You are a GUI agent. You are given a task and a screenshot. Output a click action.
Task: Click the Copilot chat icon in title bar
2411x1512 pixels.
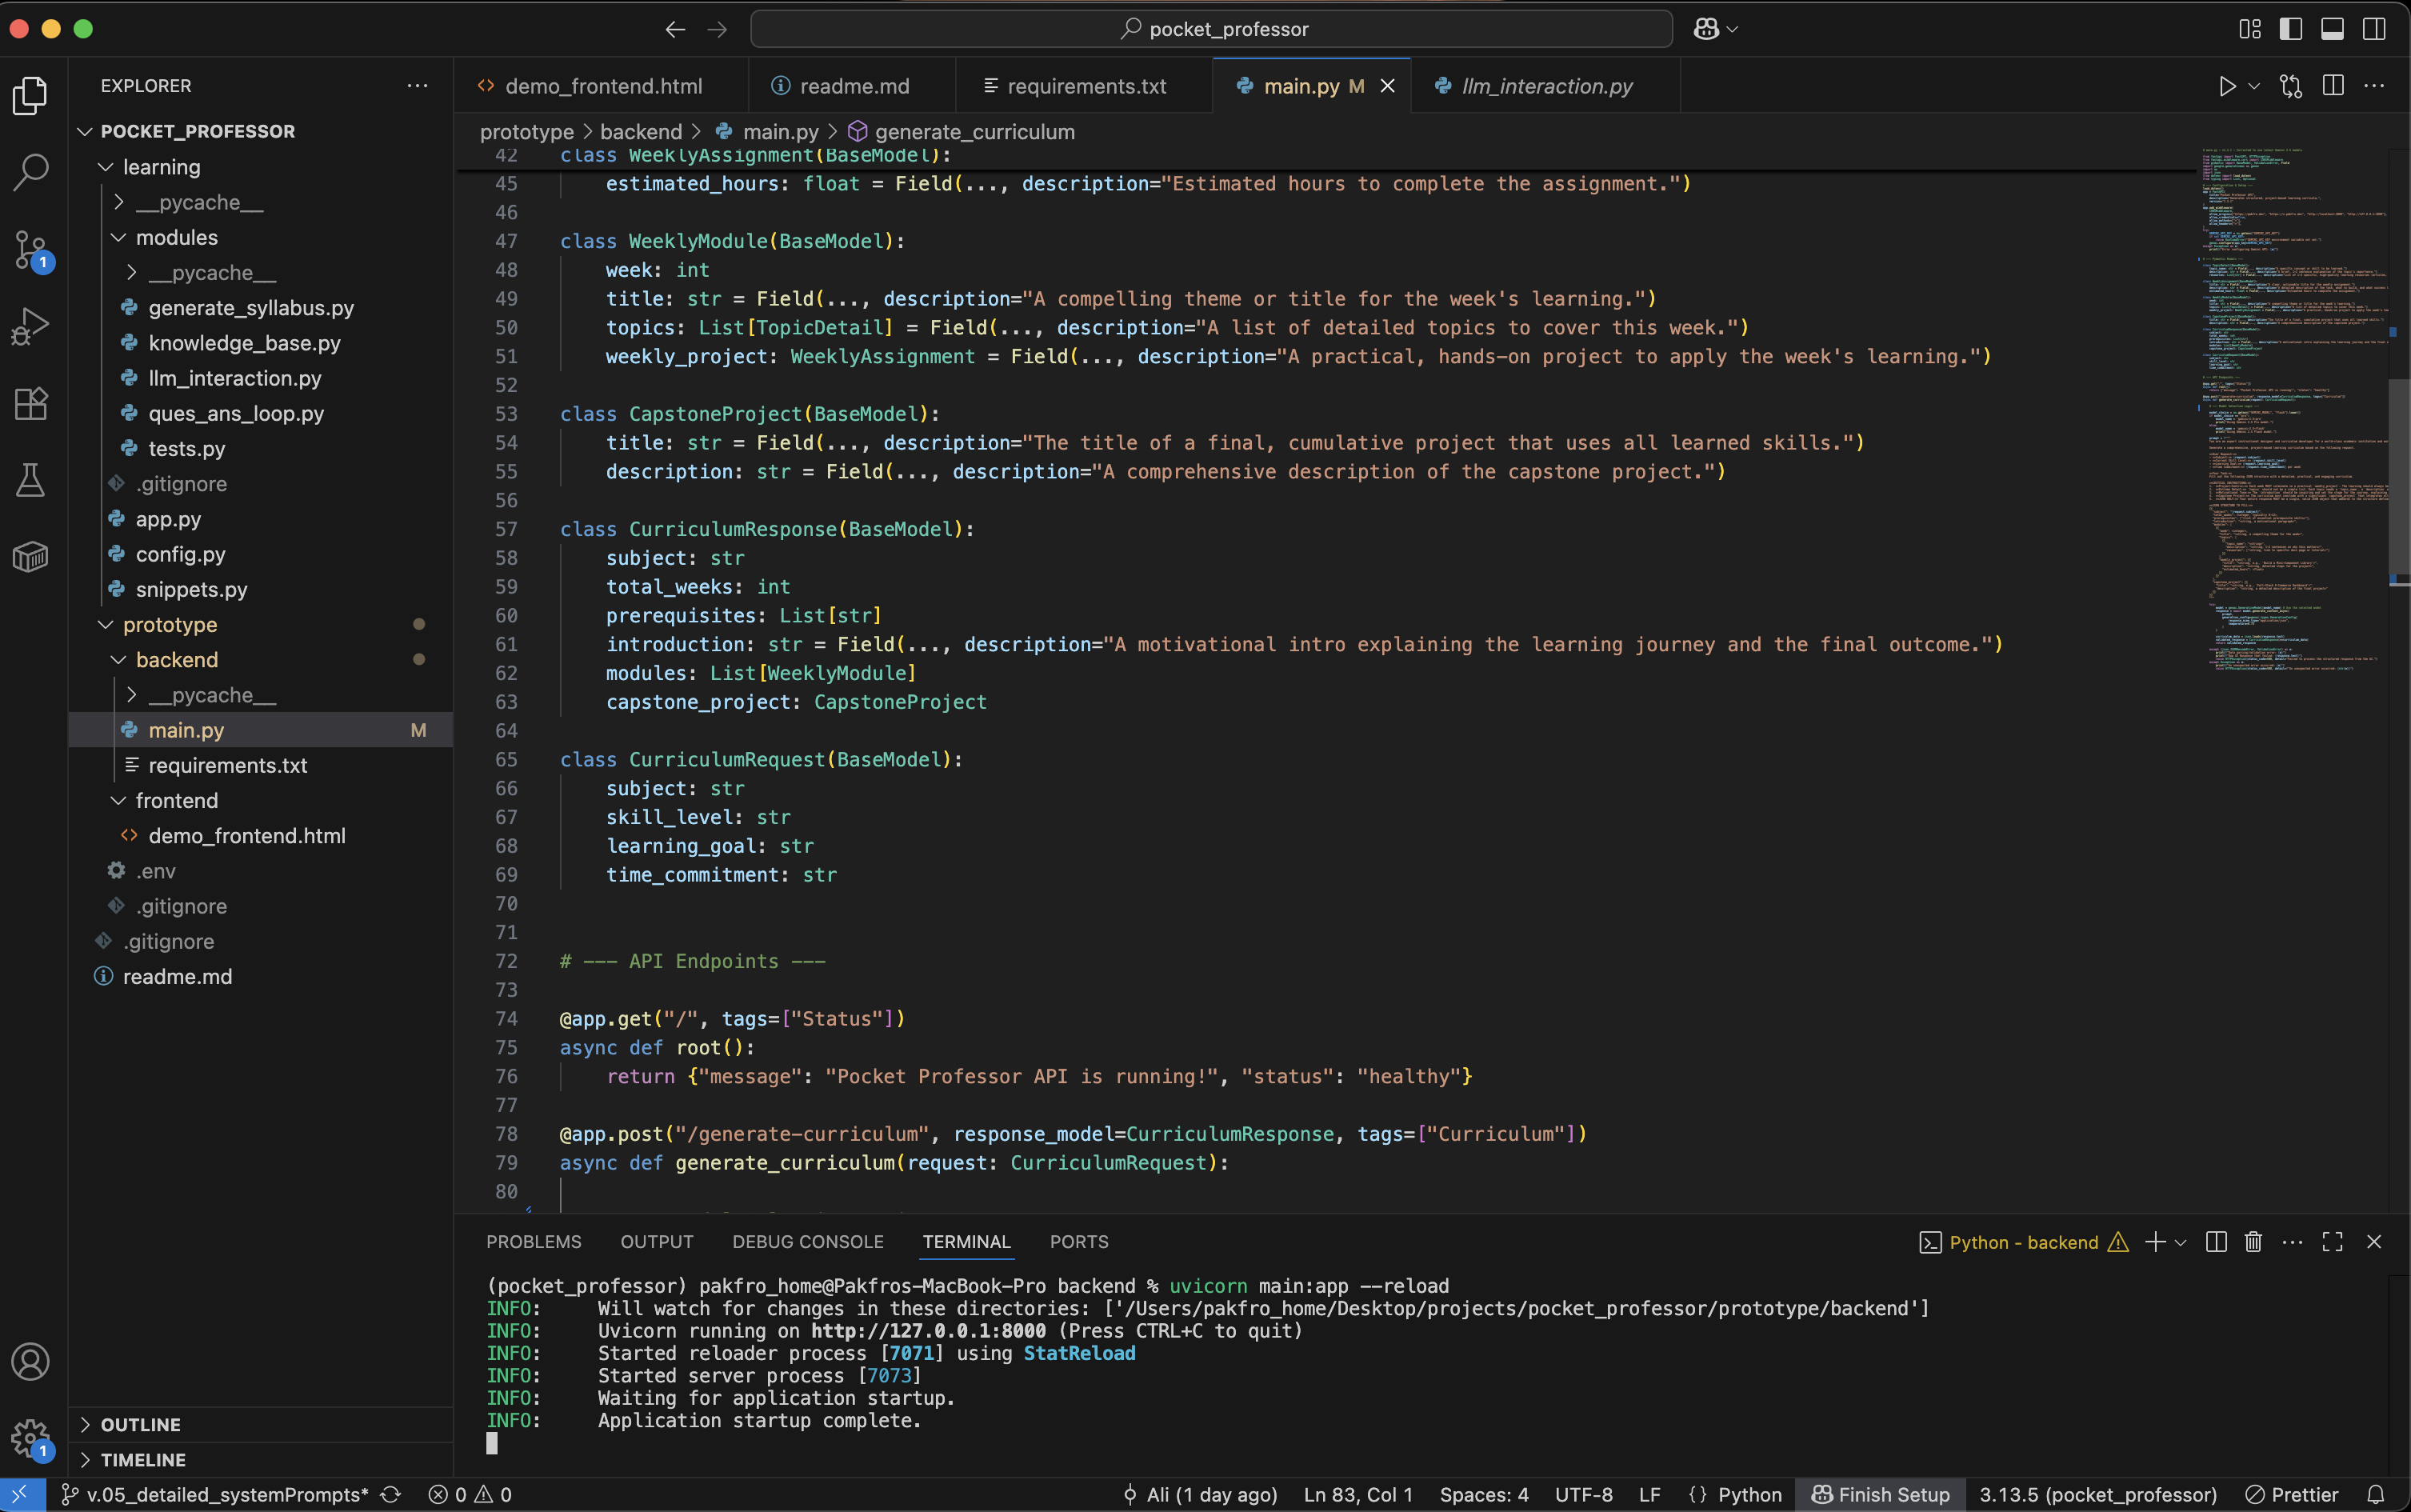click(x=1706, y=29)
